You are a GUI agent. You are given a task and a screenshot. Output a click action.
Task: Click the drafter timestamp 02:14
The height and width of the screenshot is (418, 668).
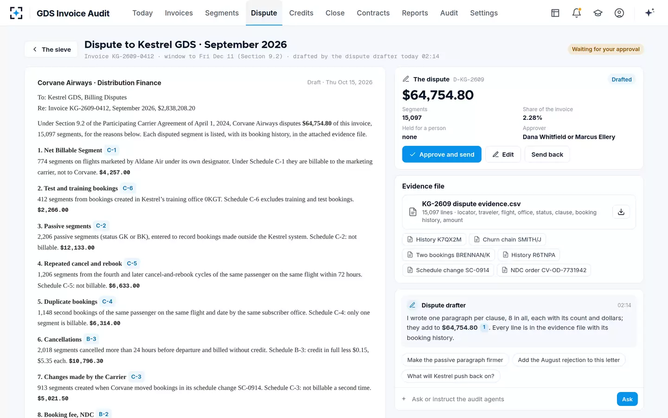point(624,305)
